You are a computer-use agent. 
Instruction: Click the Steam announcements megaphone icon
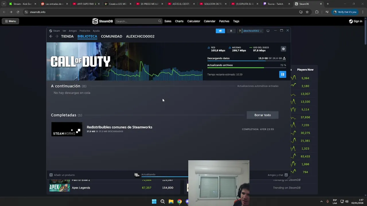[x=220, y=31]
